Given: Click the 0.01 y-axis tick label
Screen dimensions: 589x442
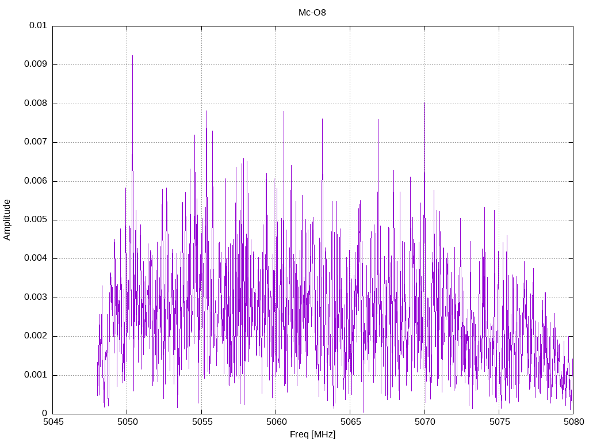Looking at the screenshot, I should (38, 25).
